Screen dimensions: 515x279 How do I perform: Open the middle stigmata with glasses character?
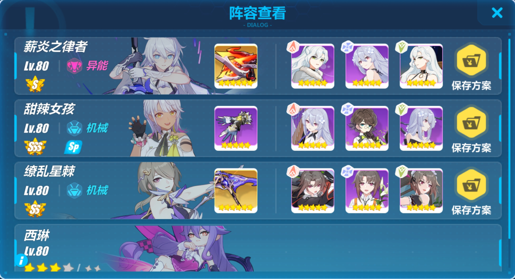pos(367,128)
